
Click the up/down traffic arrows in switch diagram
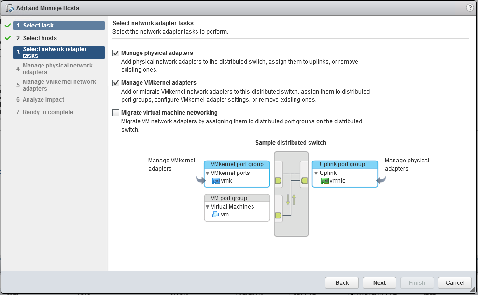[x=291, y=200]
